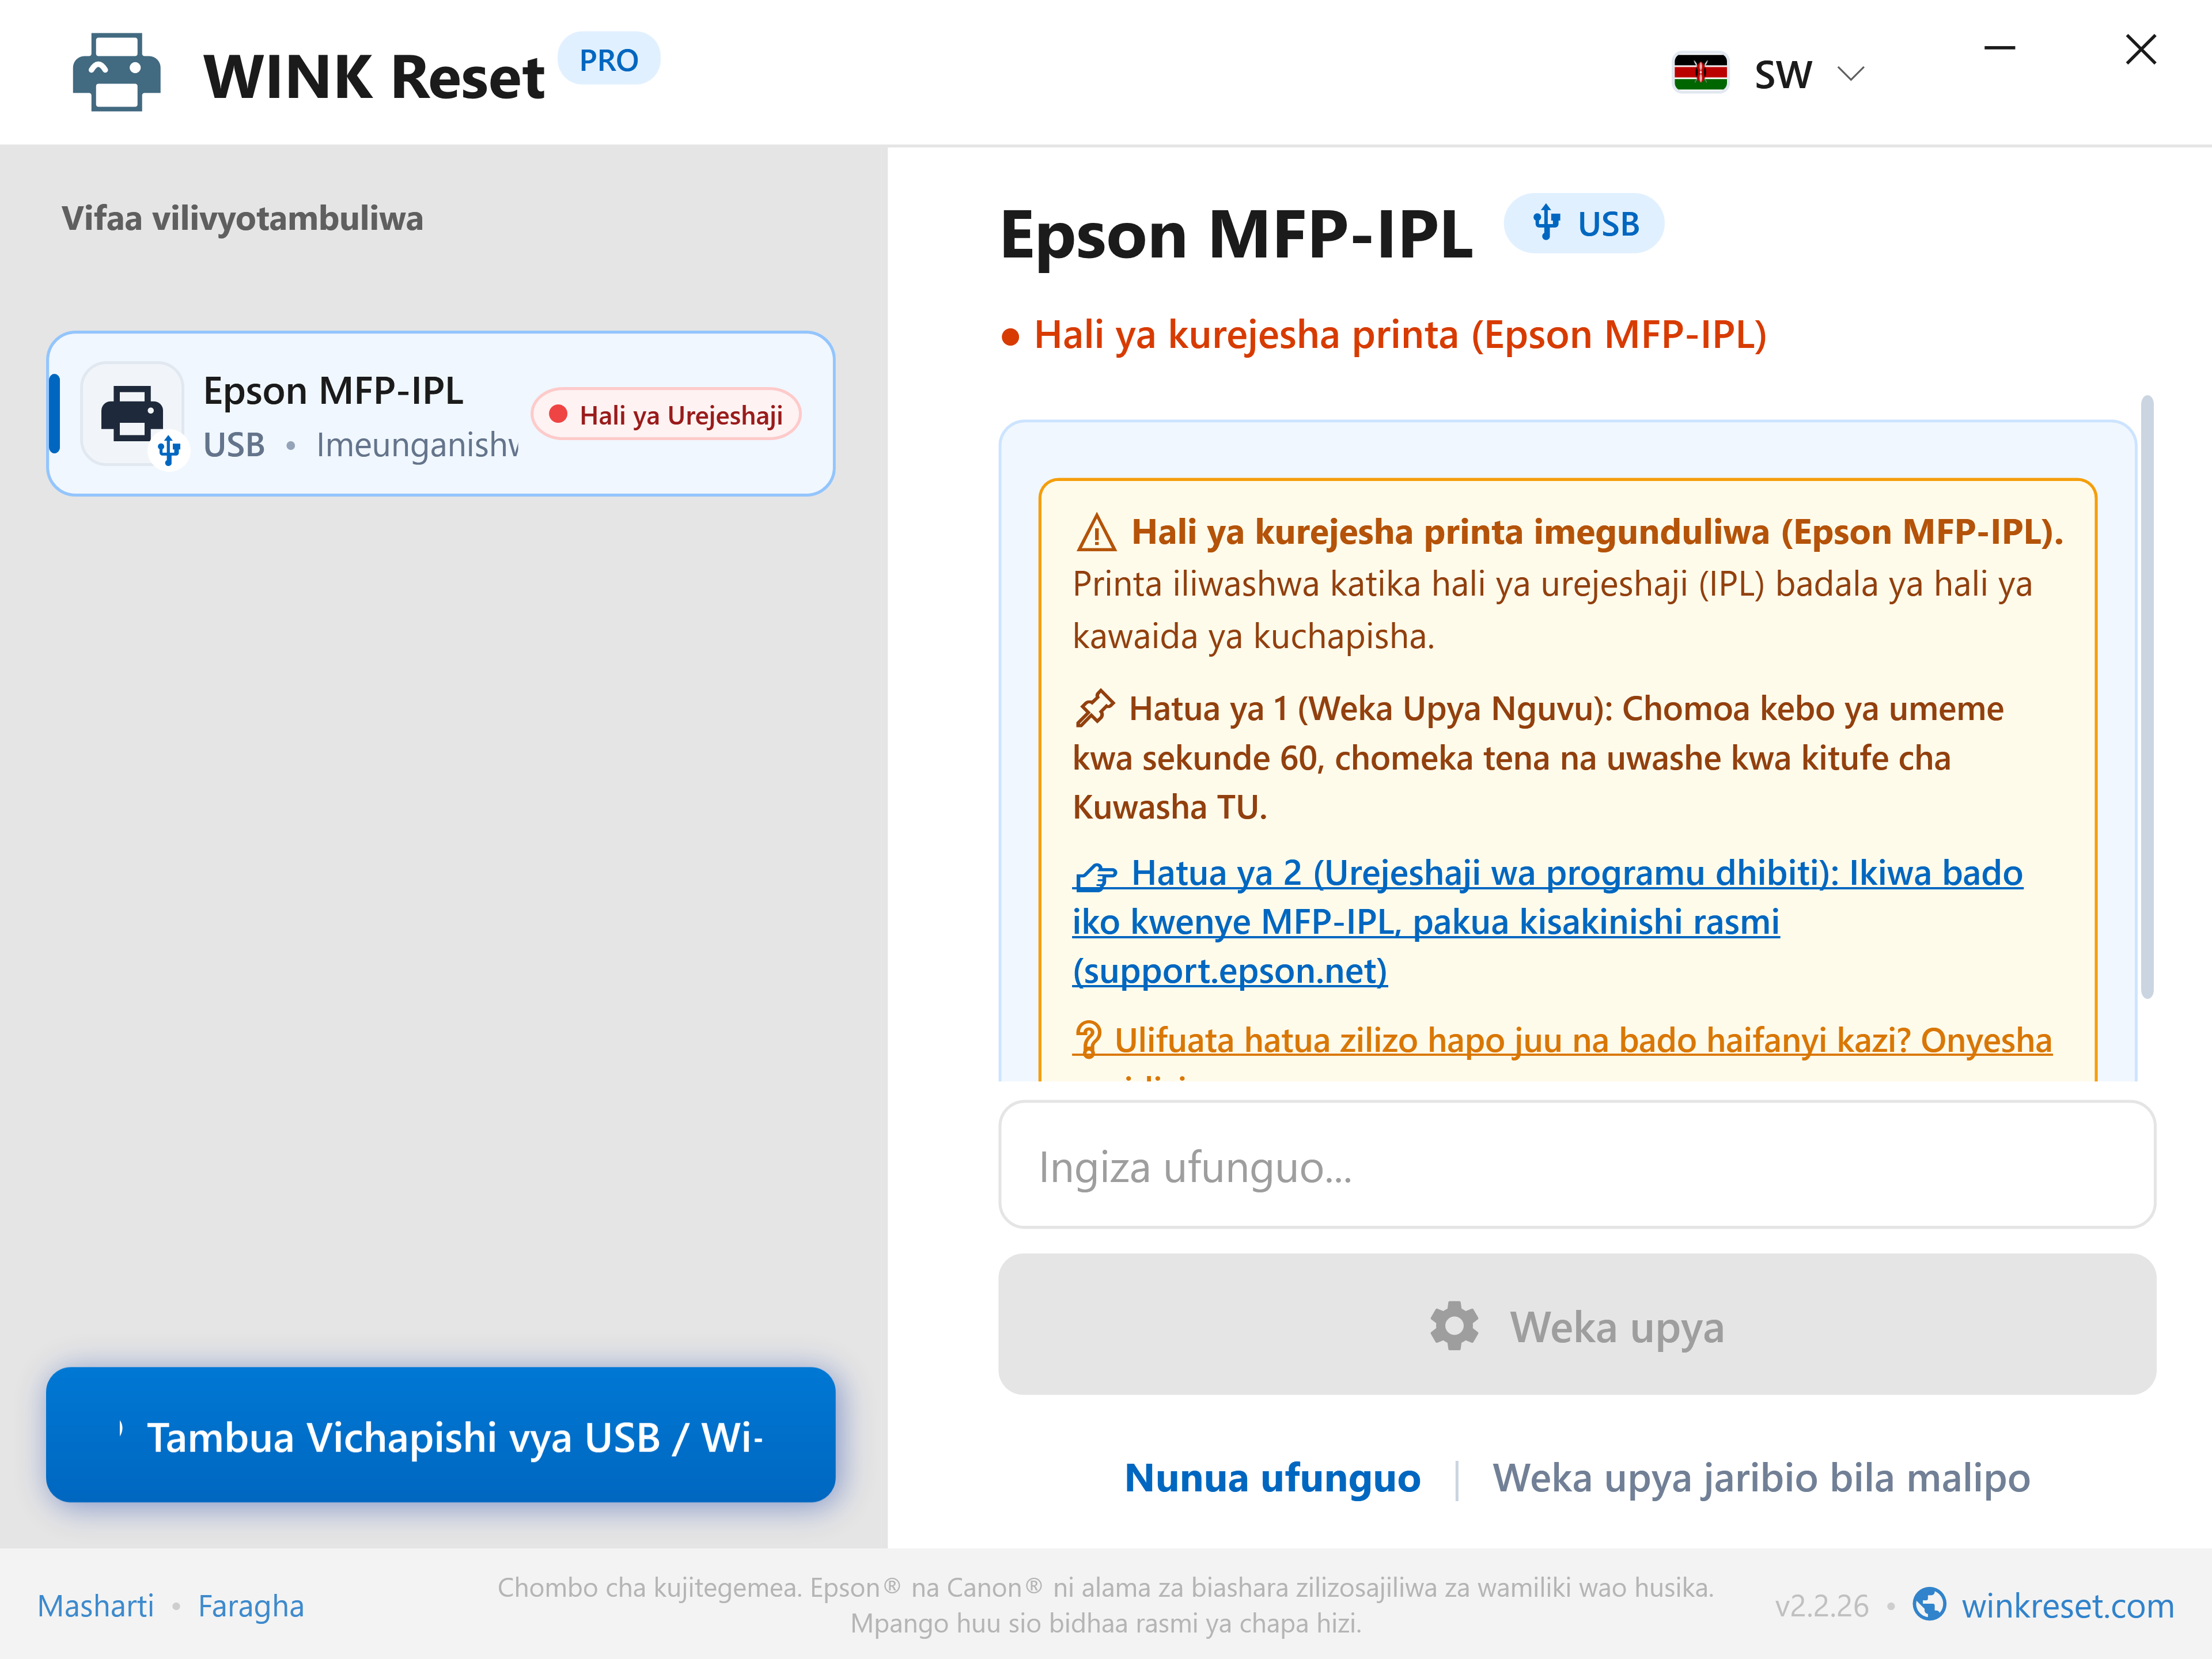Click the Weka upya reset button
2212x1659 pixels.
pyautogui.click(x=1577, y=1325)
